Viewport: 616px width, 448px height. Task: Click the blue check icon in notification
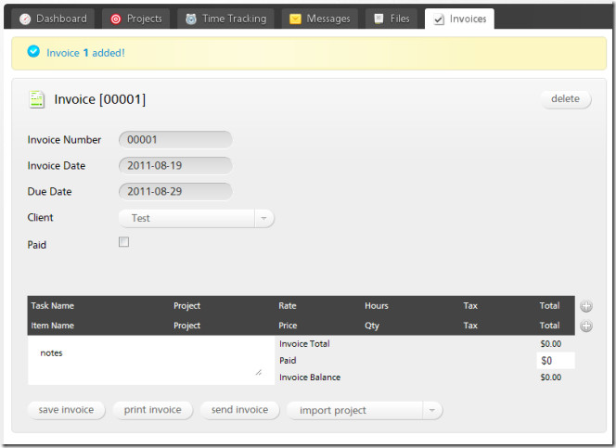[x=33, y=51]
